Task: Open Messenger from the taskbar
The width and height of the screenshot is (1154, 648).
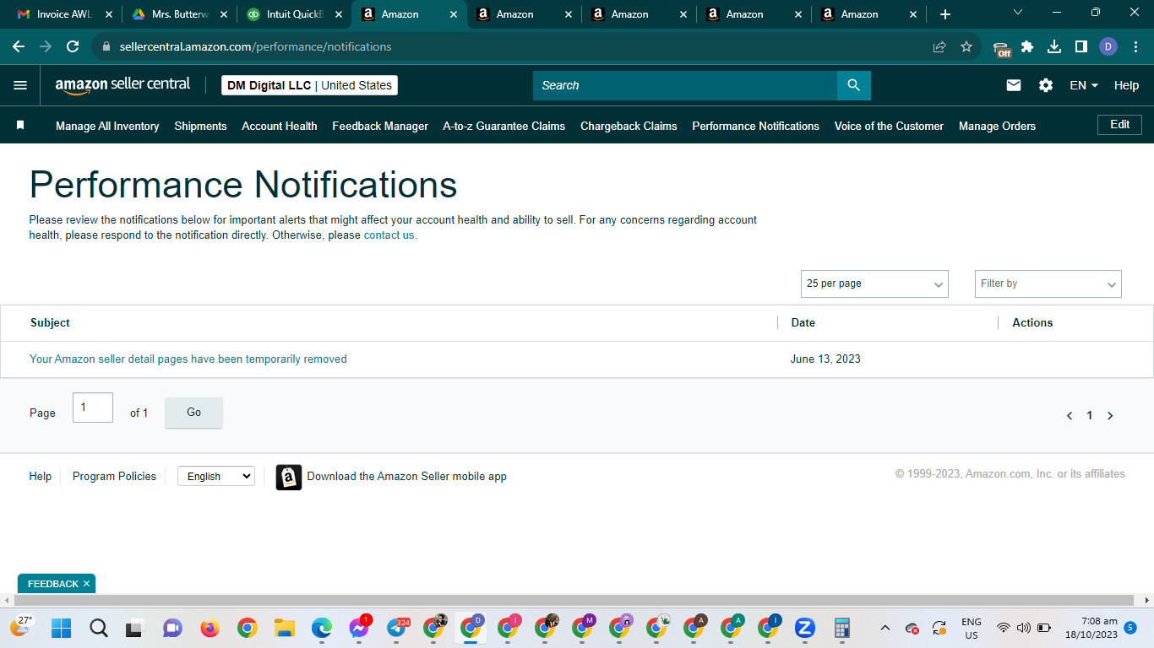Action: [x=359, y=628]
